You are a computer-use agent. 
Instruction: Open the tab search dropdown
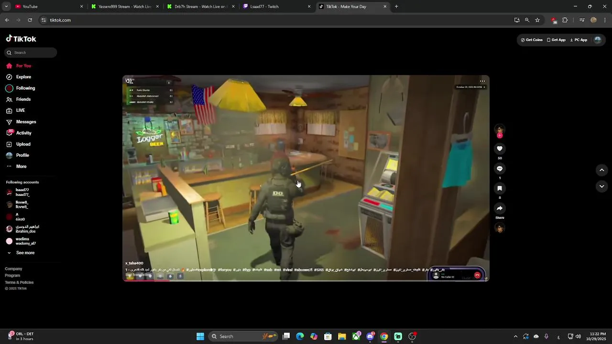[x=6, y=7]
